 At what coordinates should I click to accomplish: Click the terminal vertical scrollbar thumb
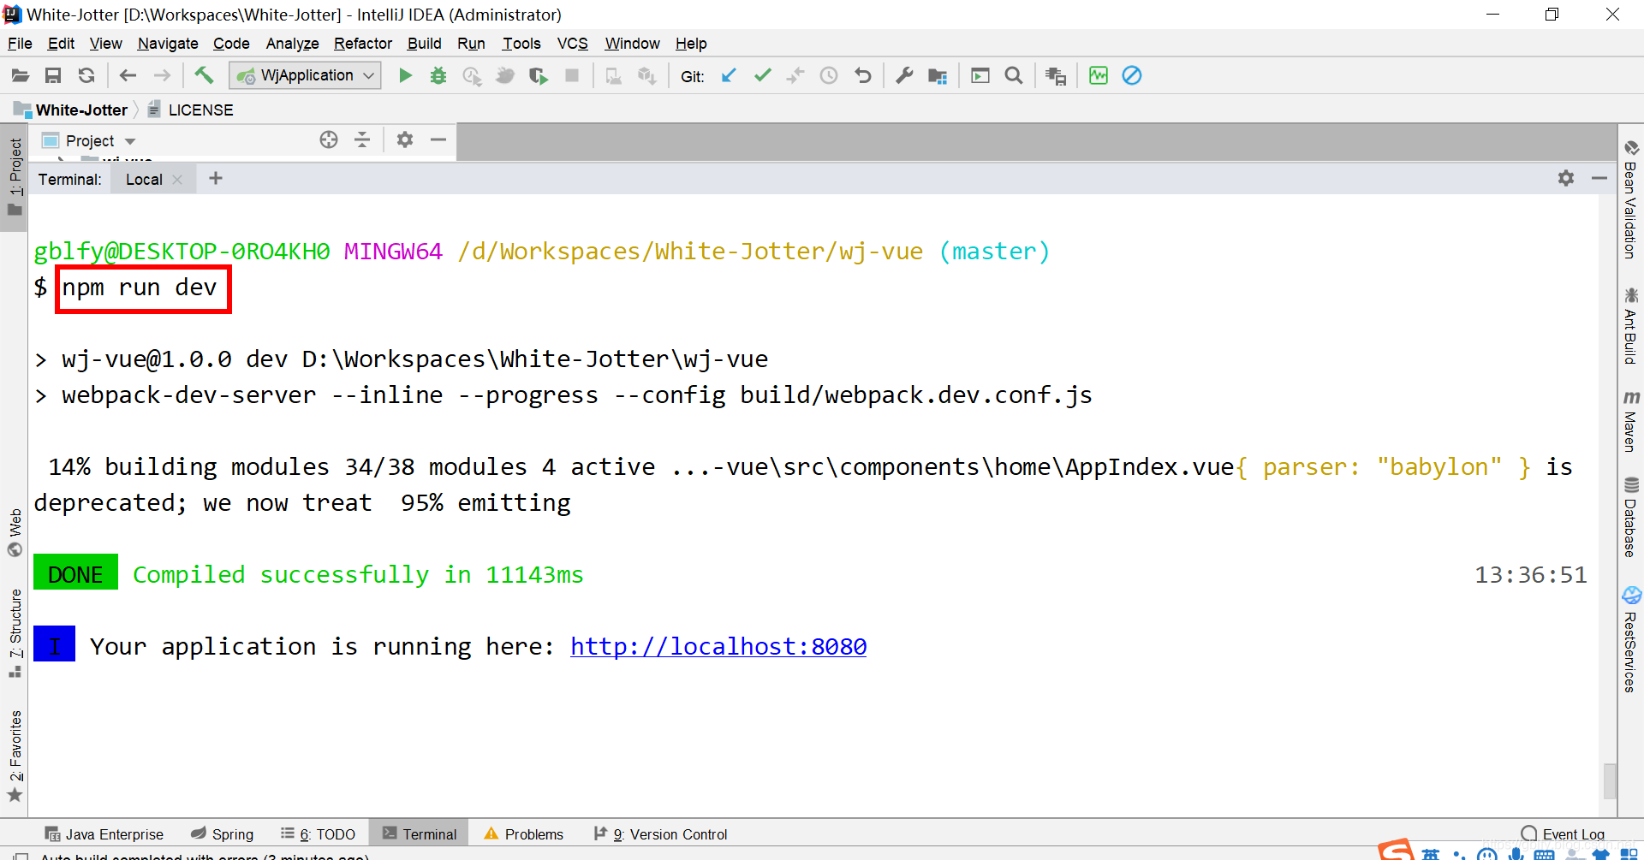(x=1610, y=780)
